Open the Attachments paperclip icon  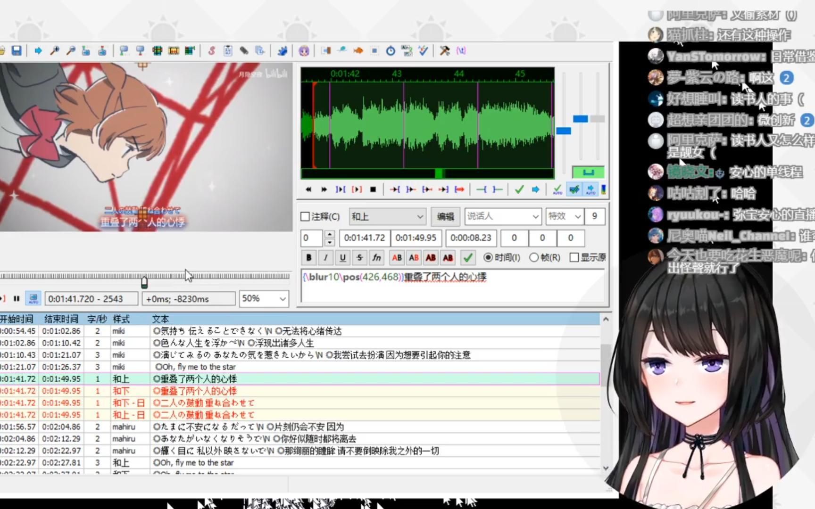point(244,50)
